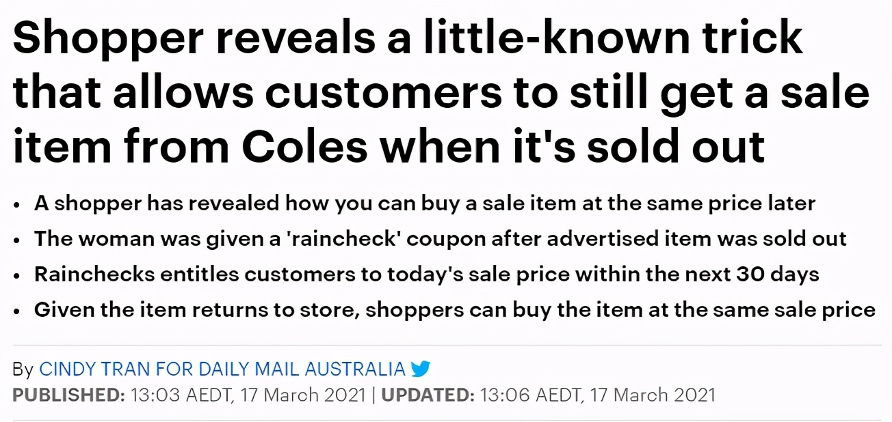892x422 pixels.
Task: Select bullet about woman given a coupon
Action: click(441, 238)
